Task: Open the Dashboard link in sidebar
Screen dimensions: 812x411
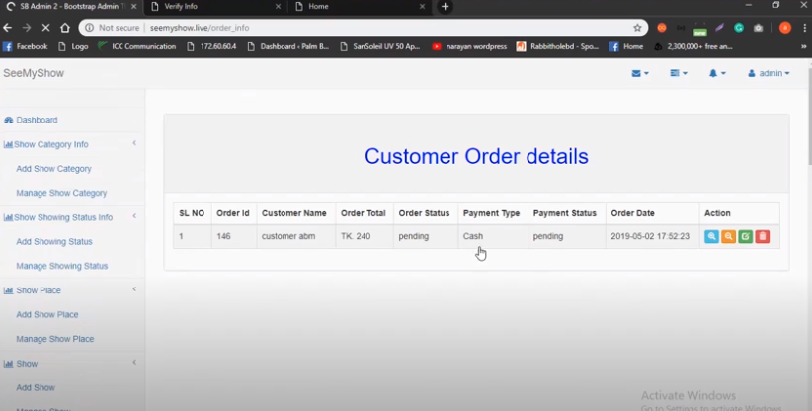Action: pos(37,120)
